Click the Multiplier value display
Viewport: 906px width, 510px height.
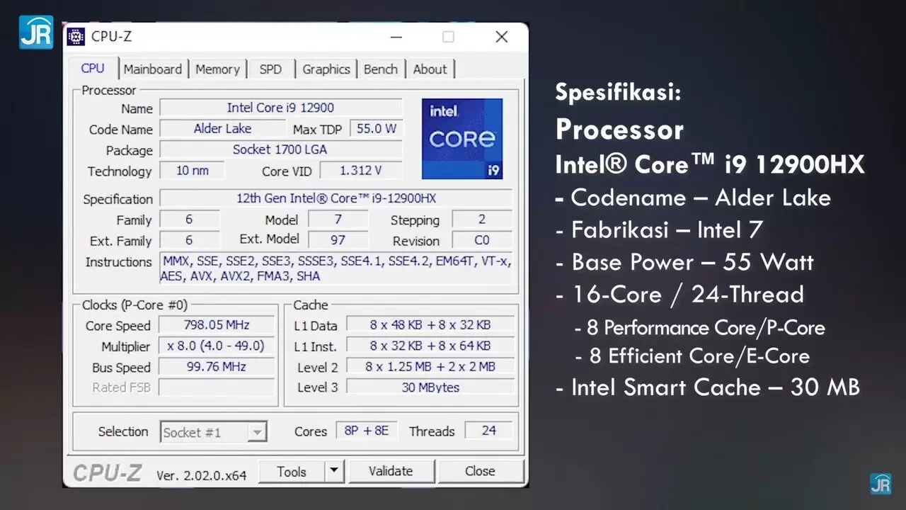[x=217, y=346]
